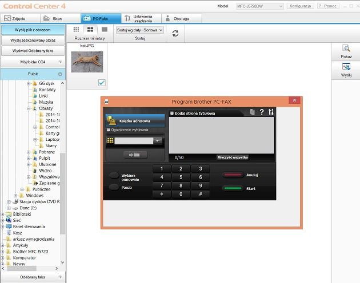This screenshot has height=283, width=360.
Task: Click the Pauza round button
Action: (x=114, y=187)
